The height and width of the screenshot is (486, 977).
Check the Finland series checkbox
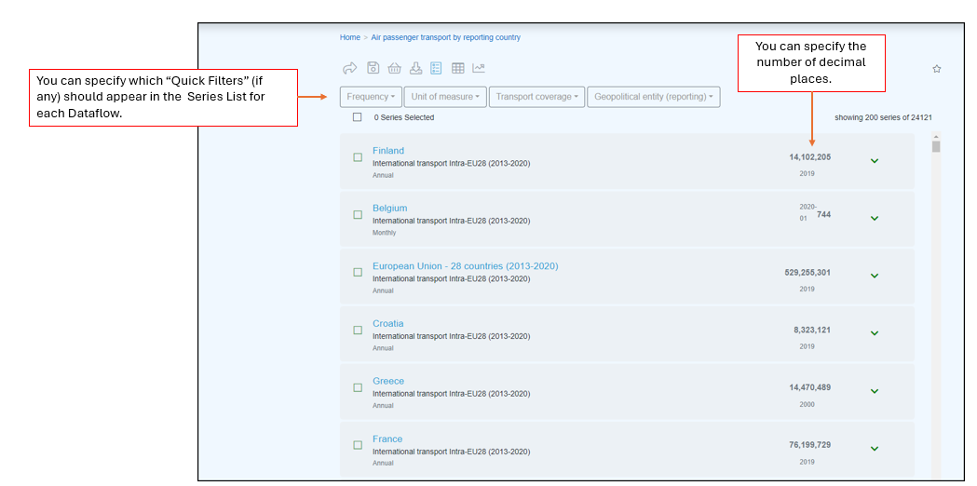pyautogui.click(x=358, y=157)
